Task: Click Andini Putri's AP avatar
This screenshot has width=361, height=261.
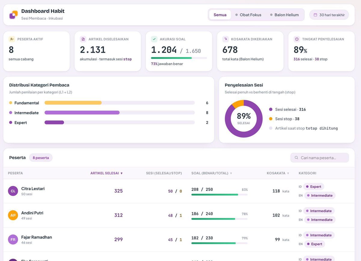Action: point(13,215)
